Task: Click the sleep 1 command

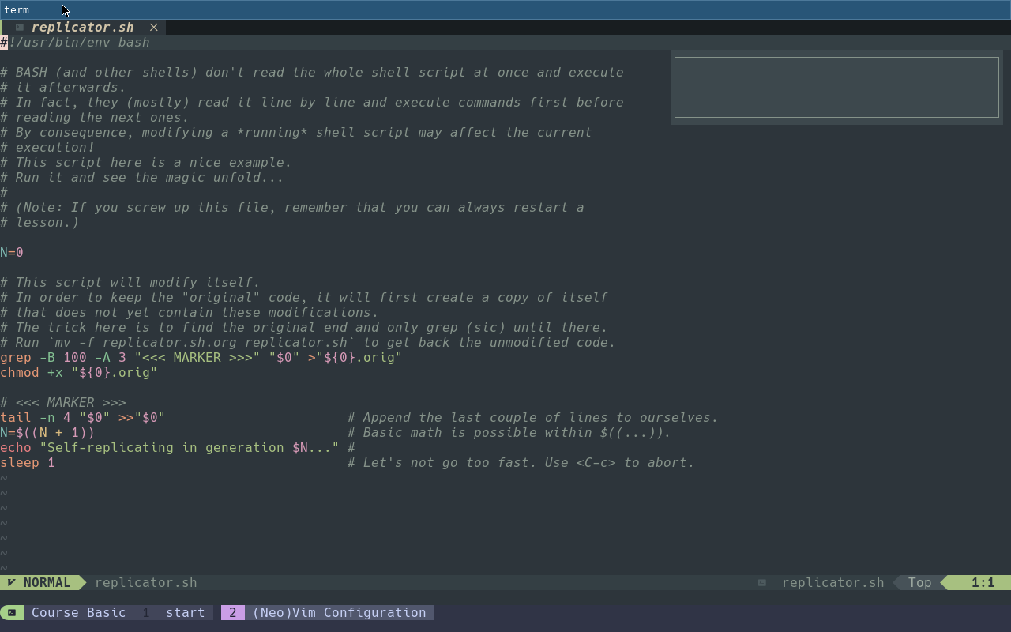Action: coord(28,462)
